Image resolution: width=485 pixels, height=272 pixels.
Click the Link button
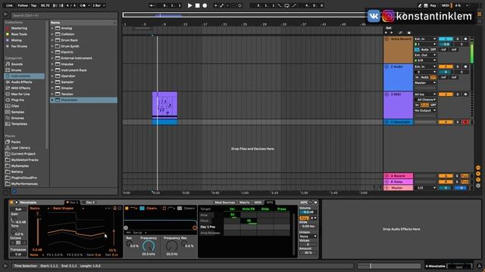(9, 5)
